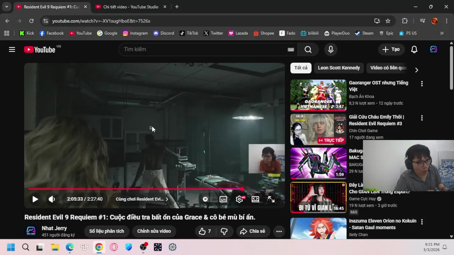Open Opera browser from taskbar

click(x=114, y=247)
